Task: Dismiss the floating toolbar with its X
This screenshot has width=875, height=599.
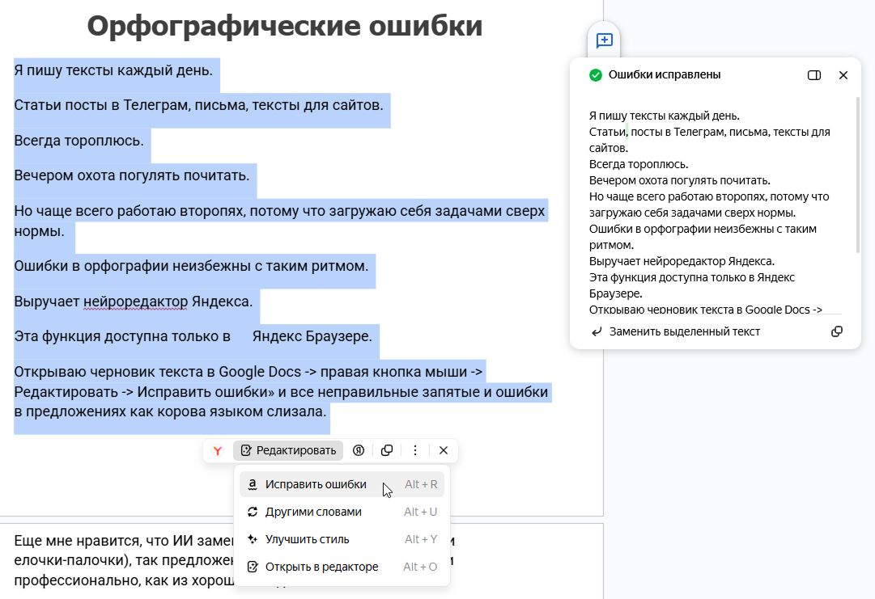Action: tap(443, 450)
